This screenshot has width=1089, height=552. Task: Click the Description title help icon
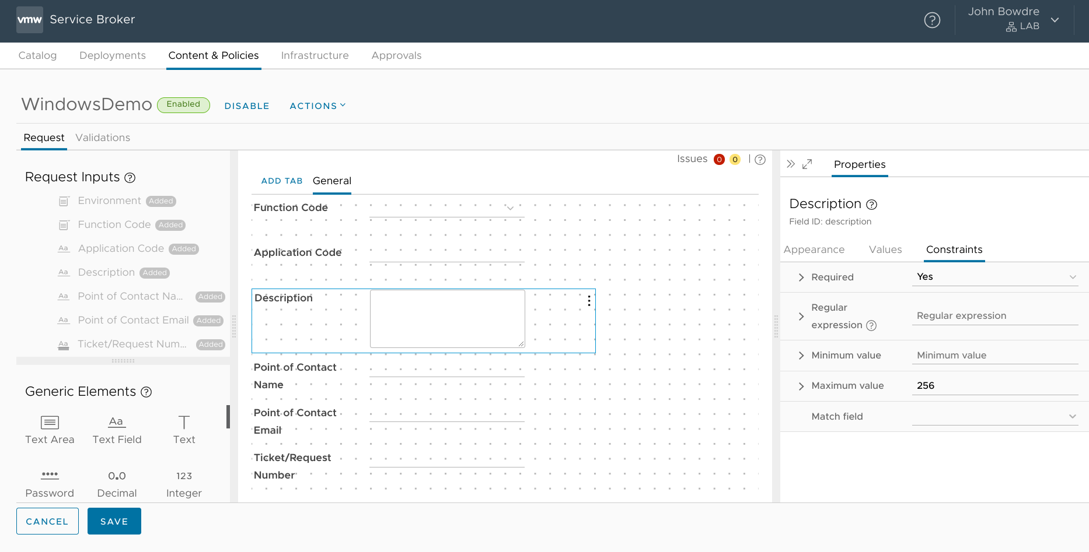pos(871,205)
